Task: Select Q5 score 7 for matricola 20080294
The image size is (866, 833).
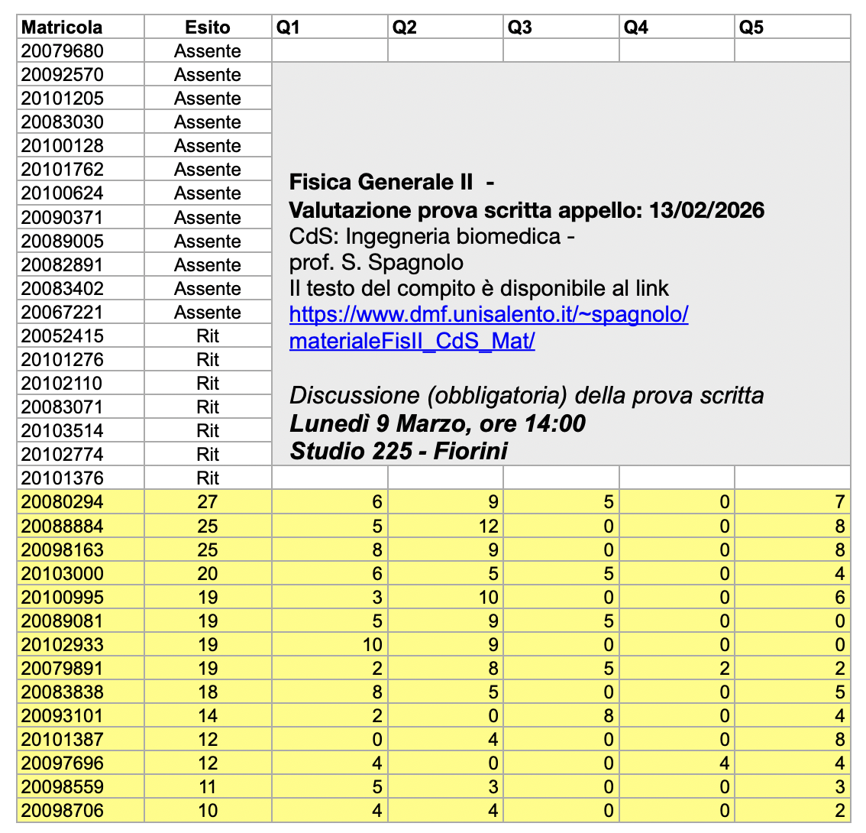Action: 792,502
